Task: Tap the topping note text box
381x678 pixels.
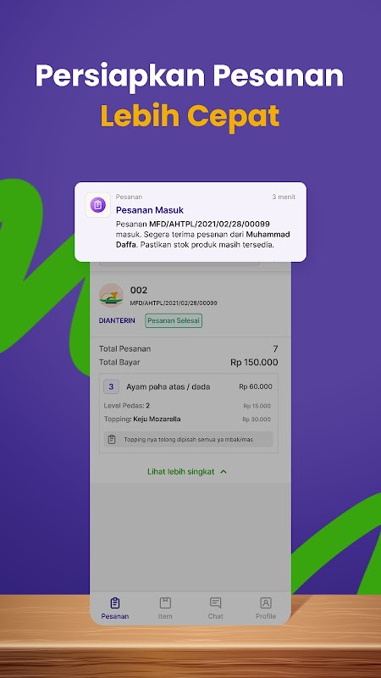Action: tap(188, 439)
